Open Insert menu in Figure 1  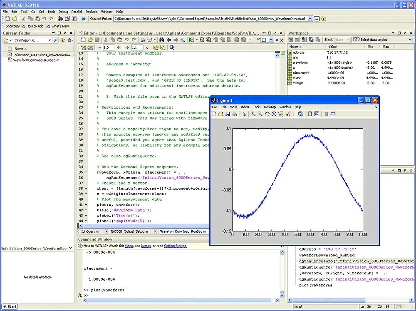pos(245,107)
